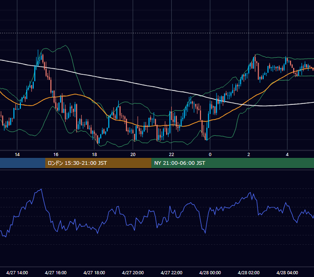Select the 18 hour label on price chart axis
The image size is (314, 277).
[x=94, y=155]
